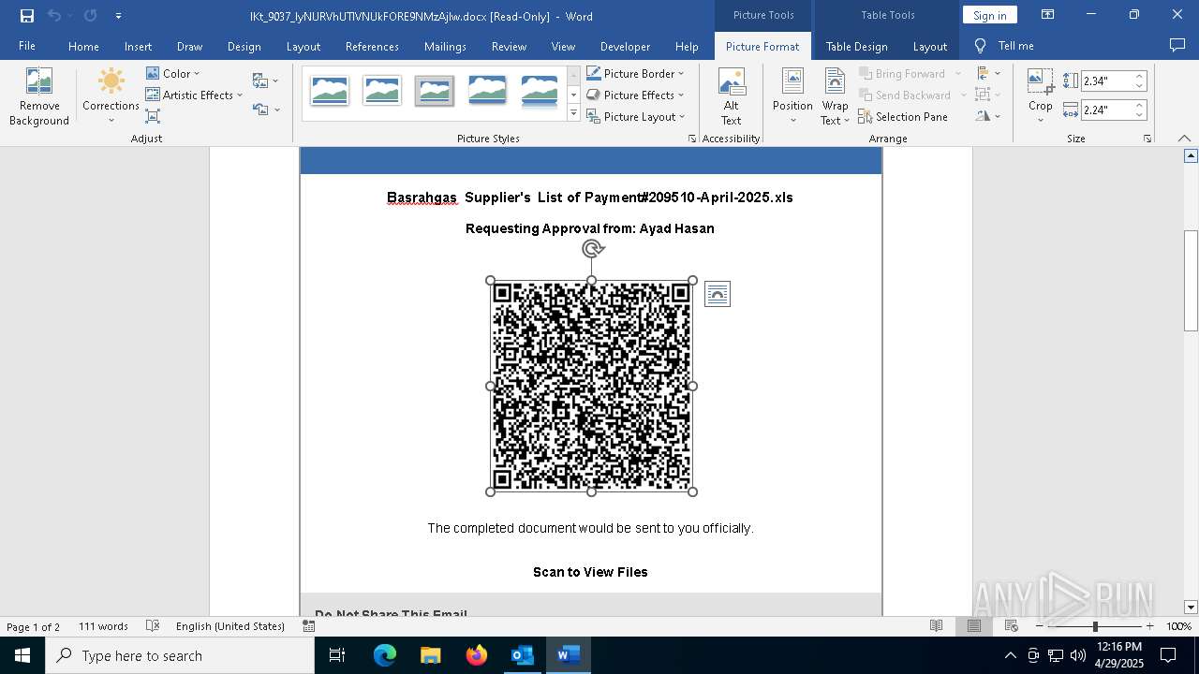Switch to the References tab
Viewport: 1199px width, 674px height.
click(372, 46)
